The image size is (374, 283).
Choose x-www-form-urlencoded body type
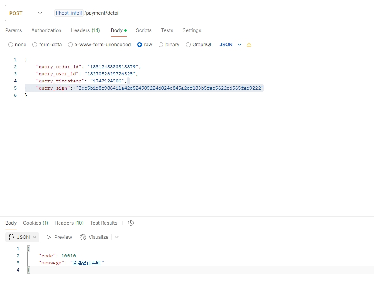click(70, 45)
